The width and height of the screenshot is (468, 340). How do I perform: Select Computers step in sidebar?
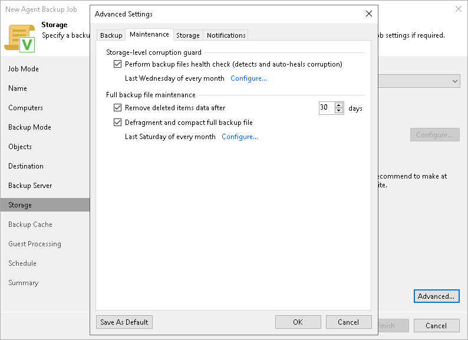[26, 108]
